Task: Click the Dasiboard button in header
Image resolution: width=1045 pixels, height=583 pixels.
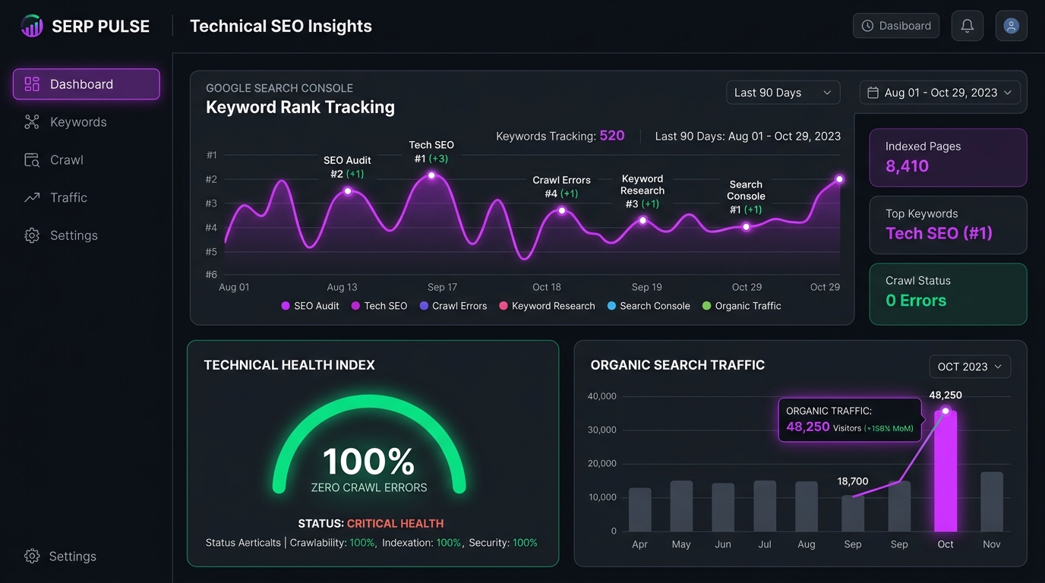Action: point(896,26)
